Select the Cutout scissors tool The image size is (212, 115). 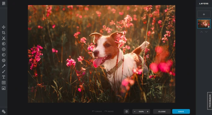[x=4, y=38]
